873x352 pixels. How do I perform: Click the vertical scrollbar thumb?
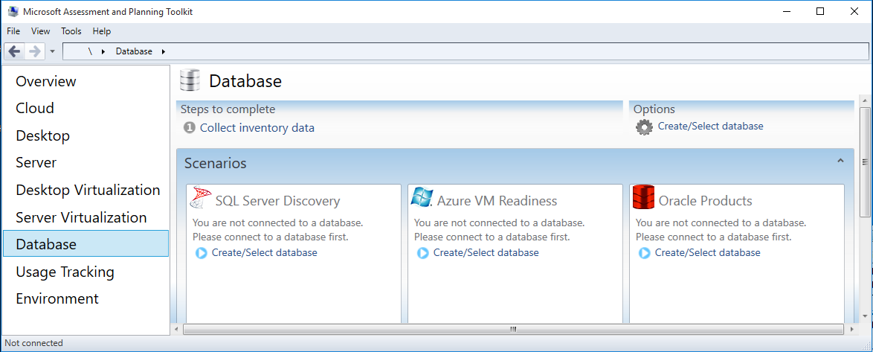tap(865, 161)
